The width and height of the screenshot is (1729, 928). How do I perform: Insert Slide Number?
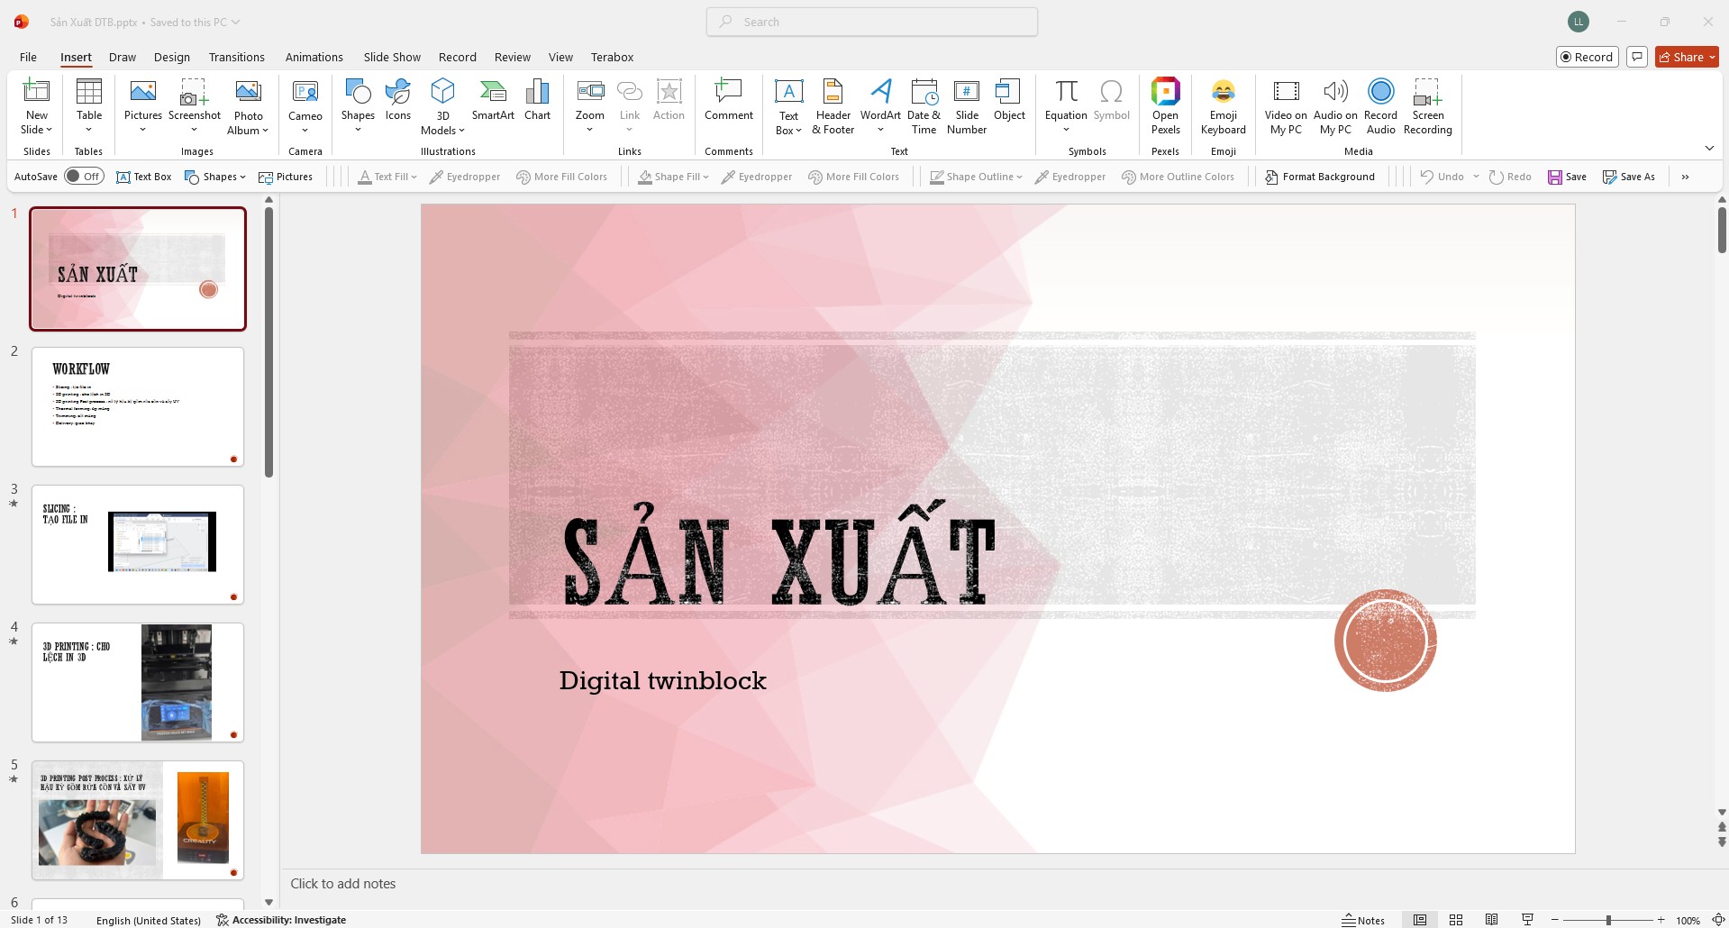pos(967,106)
